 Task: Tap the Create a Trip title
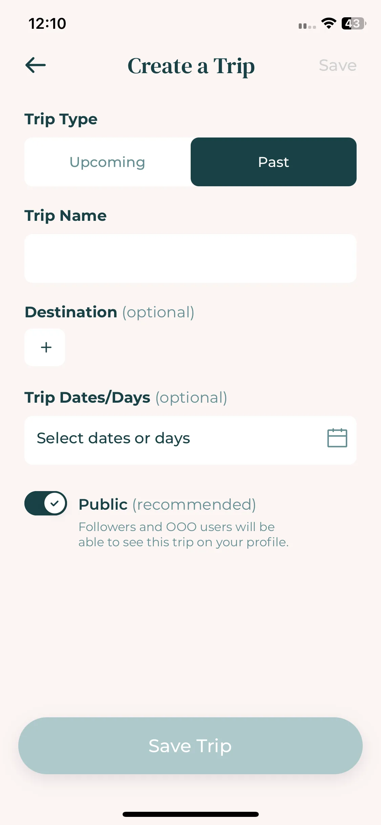pos(191,66)
